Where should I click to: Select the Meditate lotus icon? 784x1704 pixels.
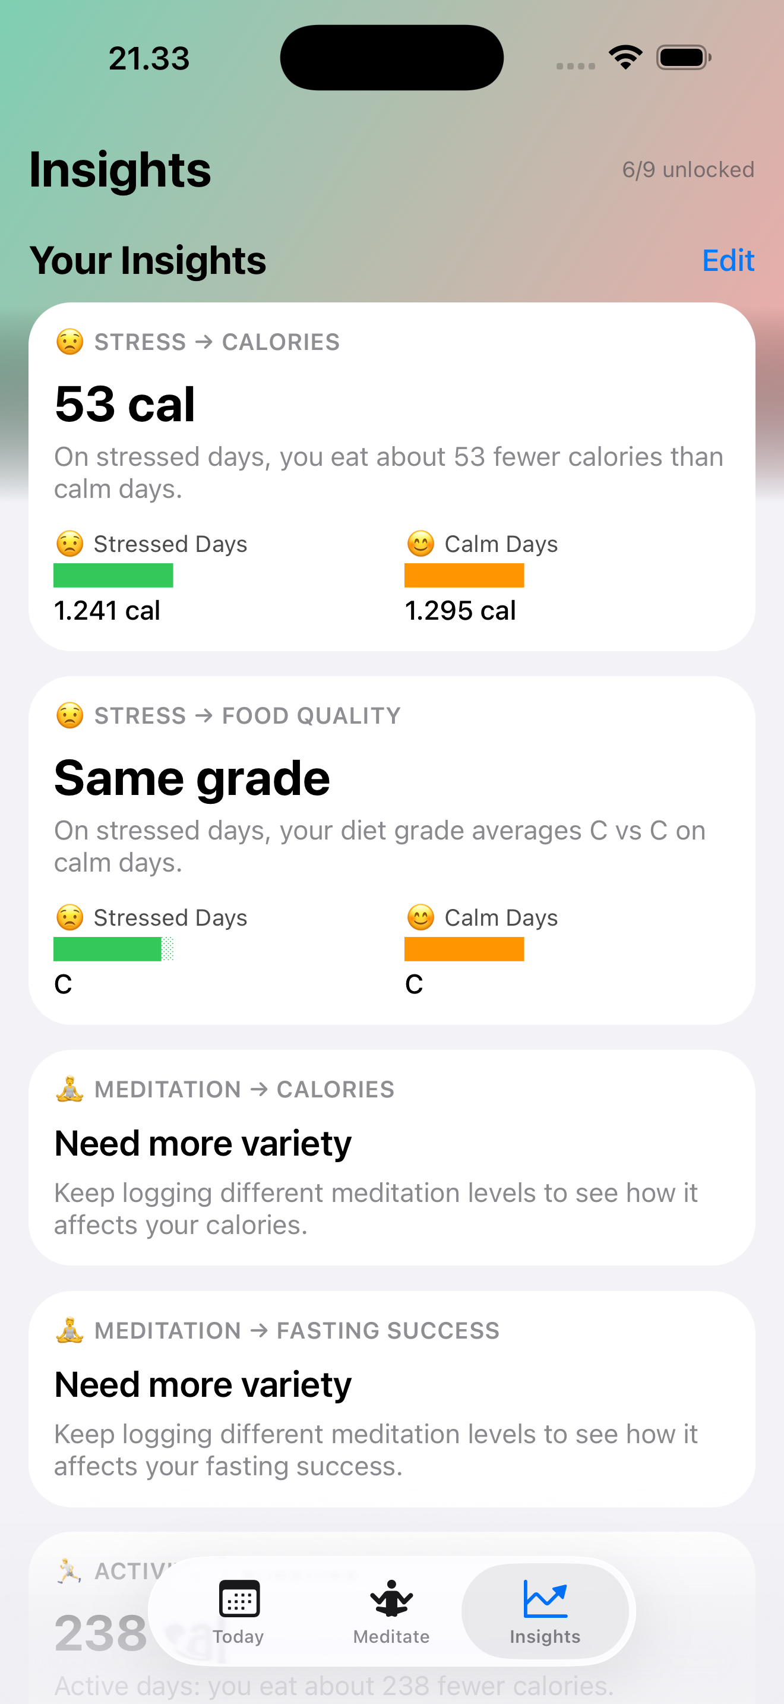(x=391, y=1599)
